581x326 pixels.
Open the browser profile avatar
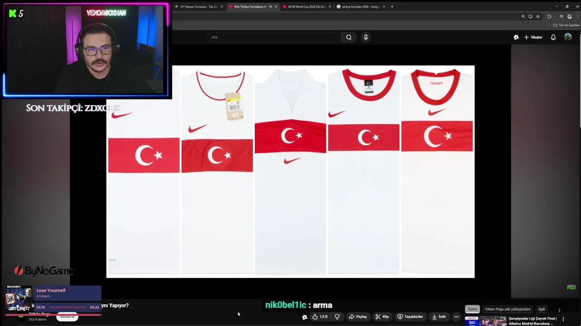(x=570, y=16)
